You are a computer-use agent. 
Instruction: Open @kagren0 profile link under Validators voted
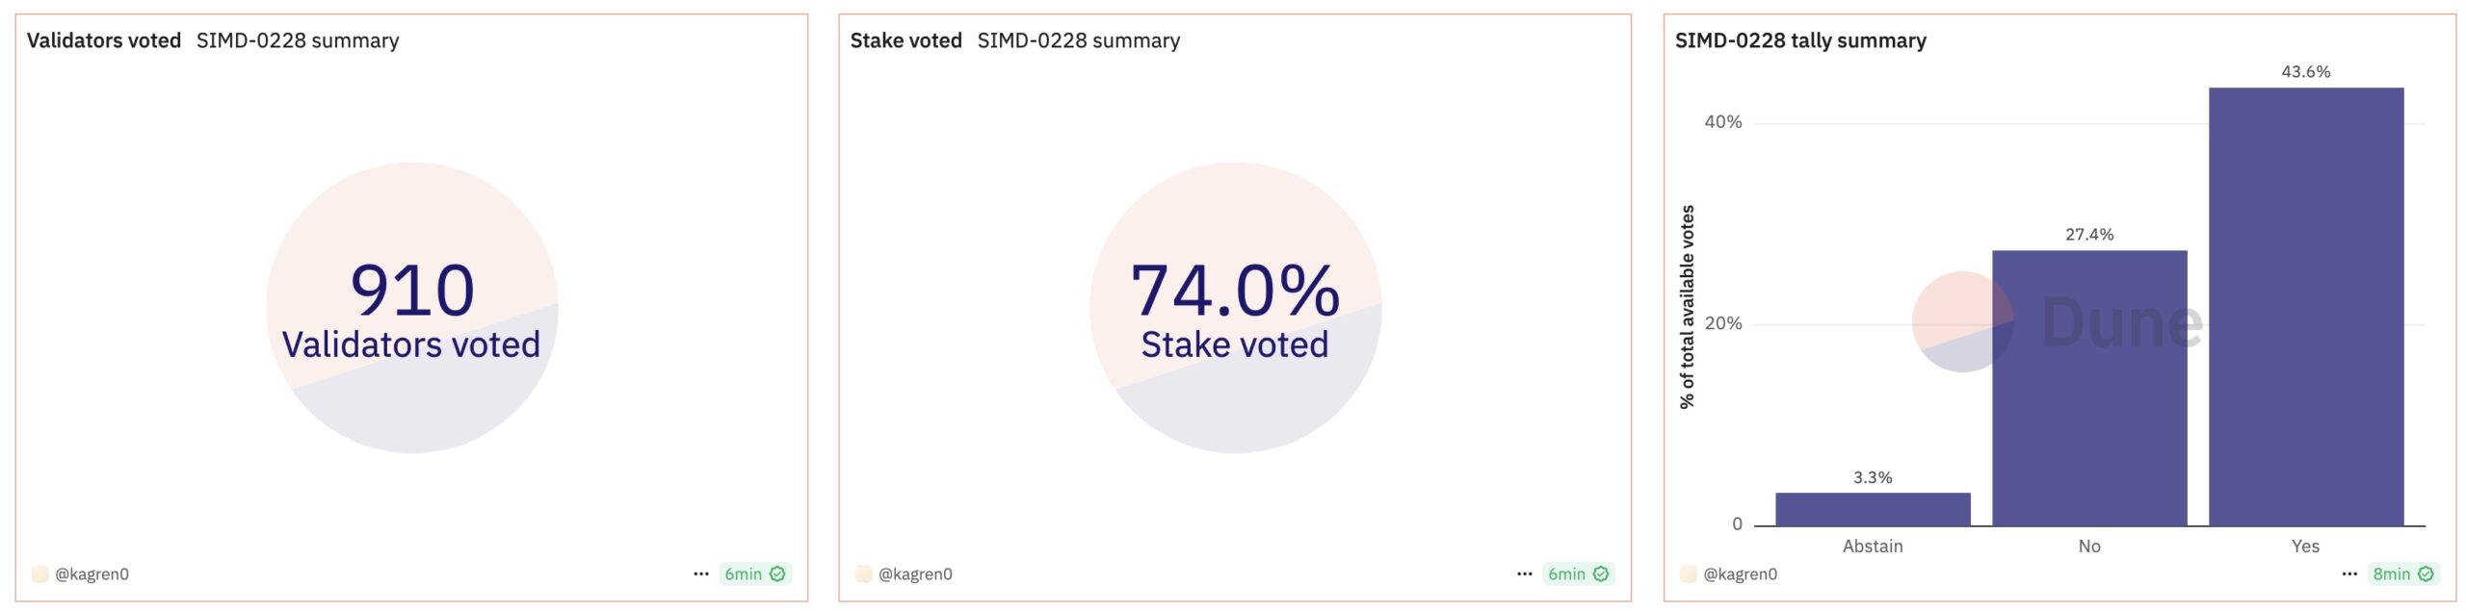click(x=92, y=573)
